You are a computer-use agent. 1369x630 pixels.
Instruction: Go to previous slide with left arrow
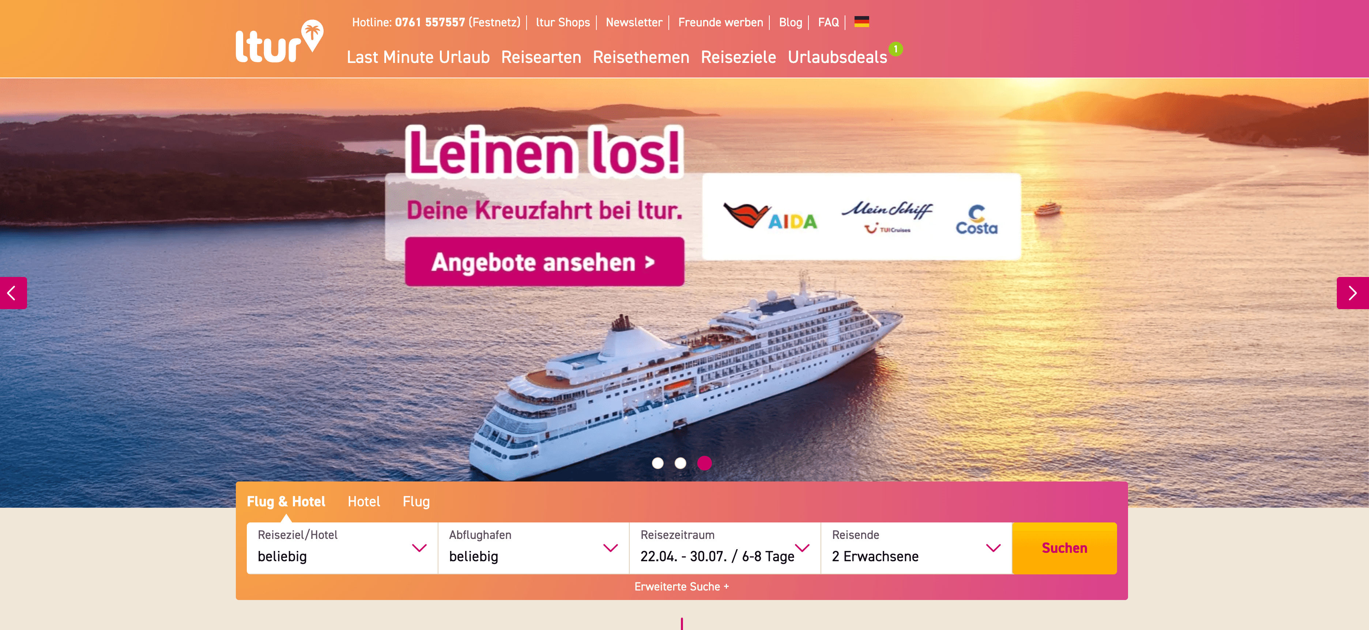[13, 293]
